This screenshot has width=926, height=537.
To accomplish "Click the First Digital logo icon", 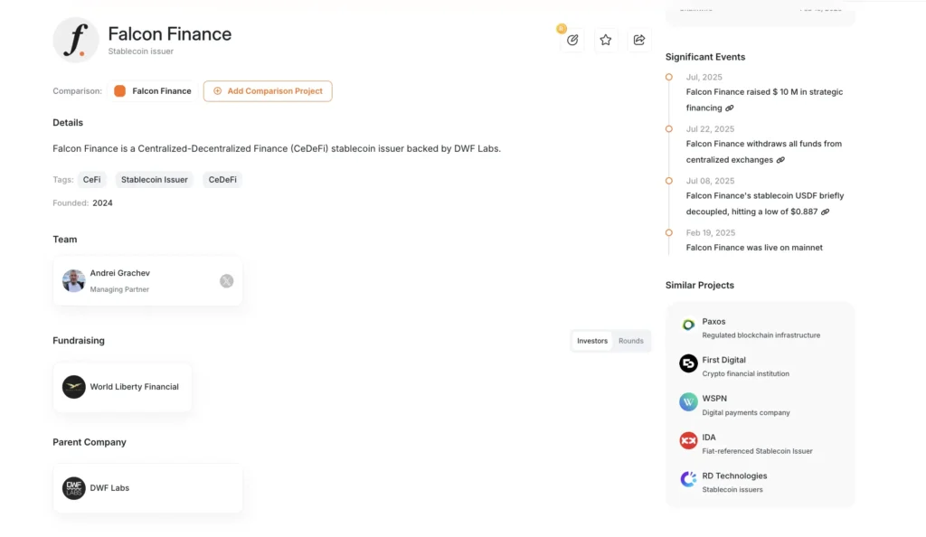I will coord(688,363).
